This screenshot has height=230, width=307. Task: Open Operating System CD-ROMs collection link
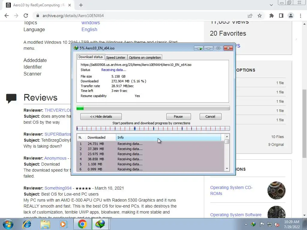click(x=231, y=190)
